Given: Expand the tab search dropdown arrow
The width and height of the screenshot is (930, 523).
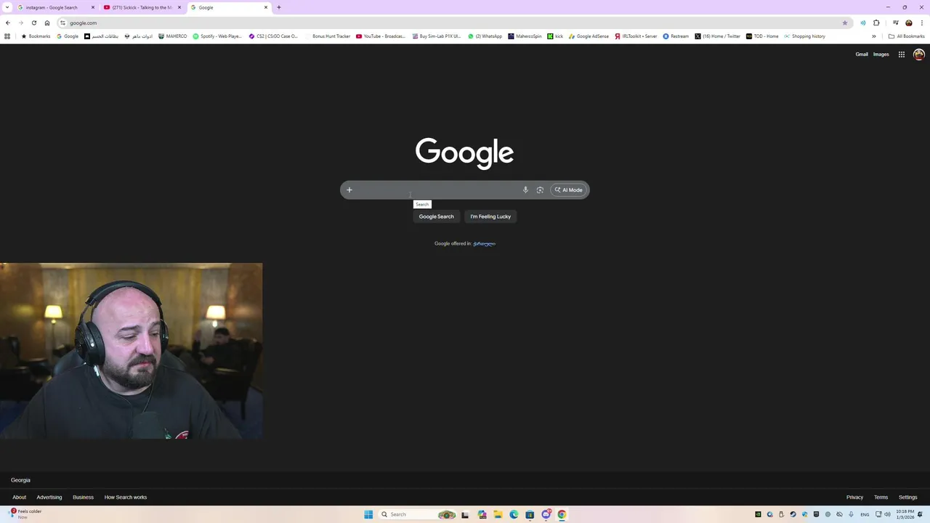Looking at the screenshot, I should tap(7, 7).
